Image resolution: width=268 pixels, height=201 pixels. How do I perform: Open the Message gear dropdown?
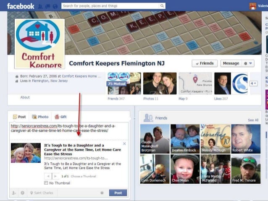pyautogui.click(x=248, y=63)
